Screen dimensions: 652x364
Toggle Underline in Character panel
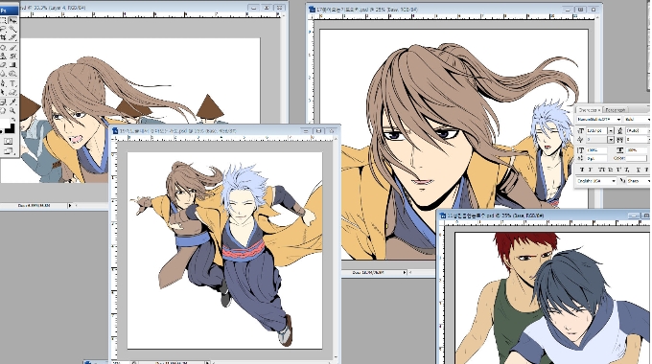pos(639,170)
